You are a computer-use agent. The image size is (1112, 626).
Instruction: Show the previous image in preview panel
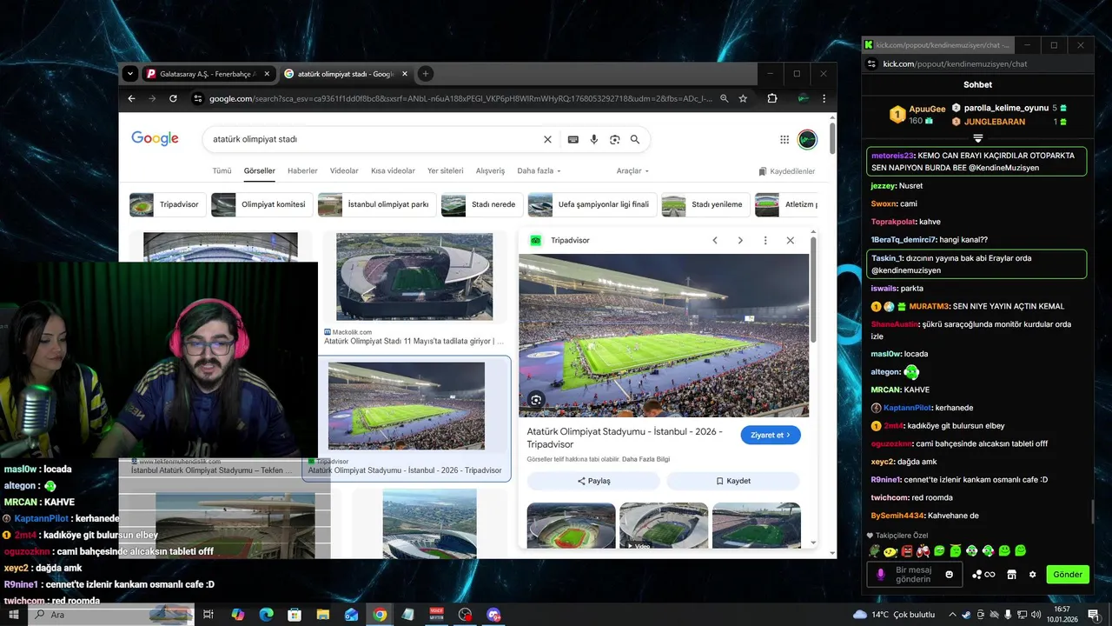[x=715, y=240]
